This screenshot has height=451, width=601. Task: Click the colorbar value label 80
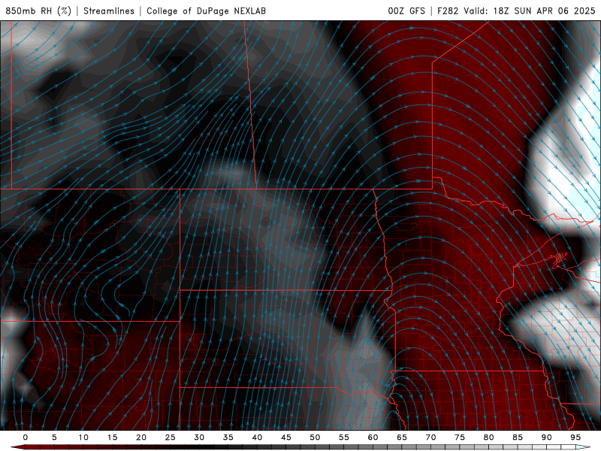coord(488,437)
